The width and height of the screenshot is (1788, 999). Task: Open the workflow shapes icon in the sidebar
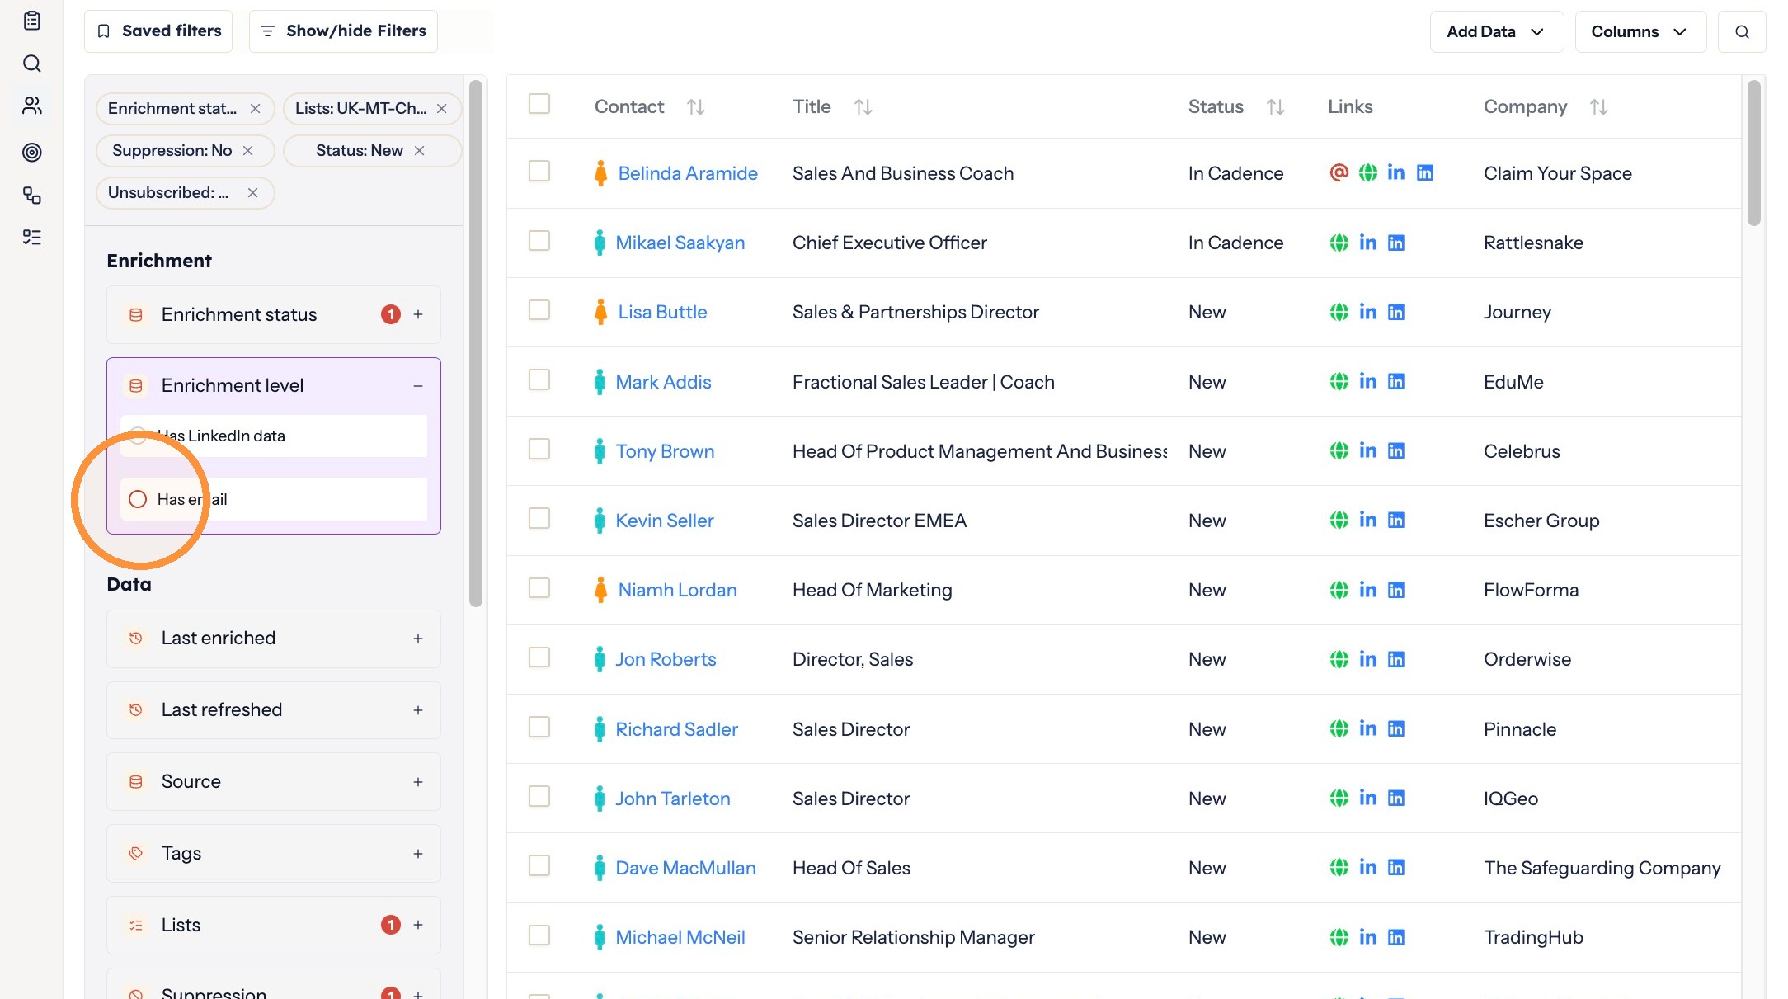(32, 195)
